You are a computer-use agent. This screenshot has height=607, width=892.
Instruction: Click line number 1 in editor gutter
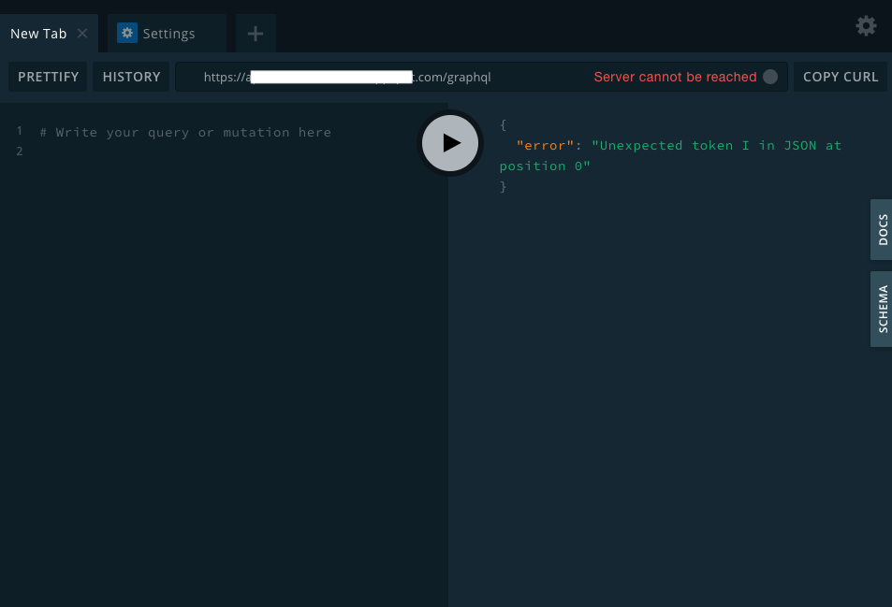(x=20, y=131)
